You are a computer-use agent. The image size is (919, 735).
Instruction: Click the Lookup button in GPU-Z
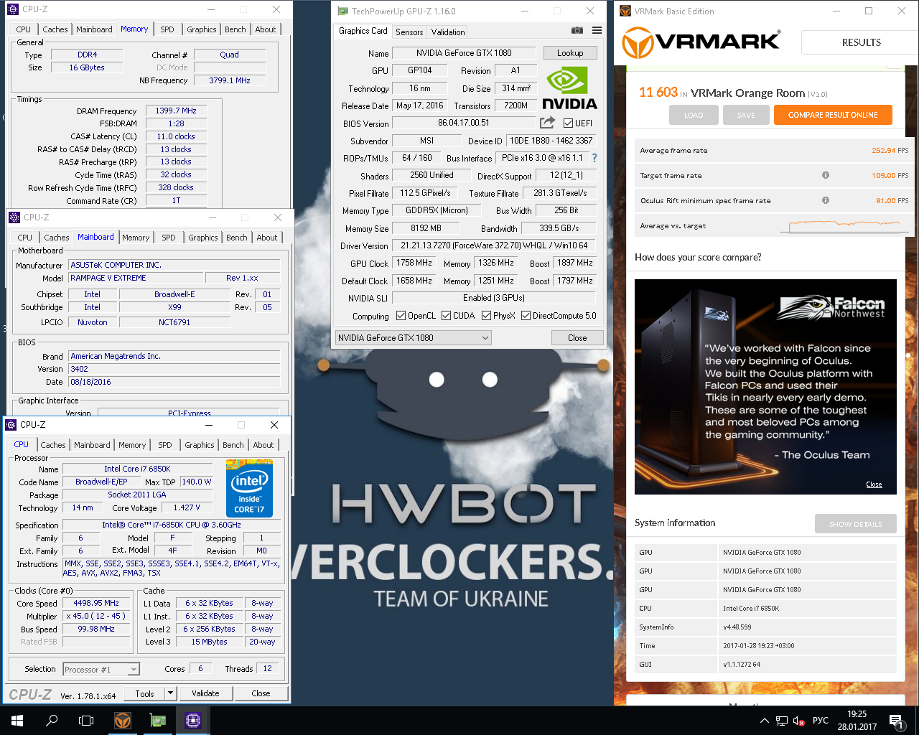point(570,53)
